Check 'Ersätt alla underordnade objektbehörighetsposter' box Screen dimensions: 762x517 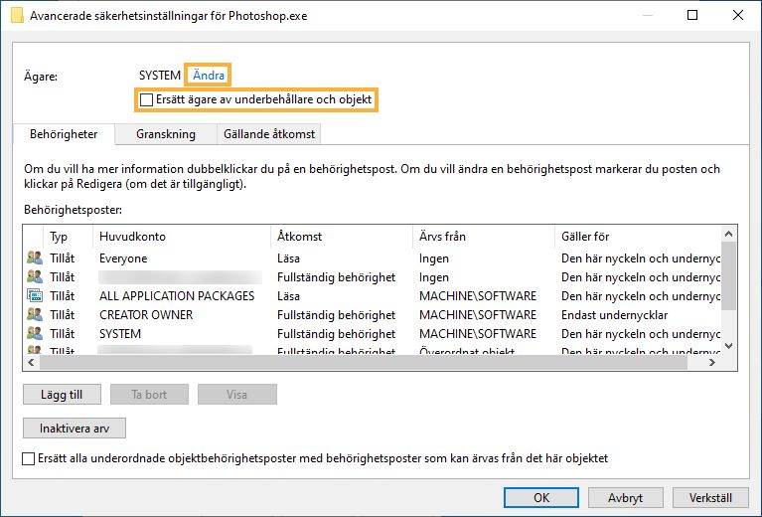[x=28, y=458]
